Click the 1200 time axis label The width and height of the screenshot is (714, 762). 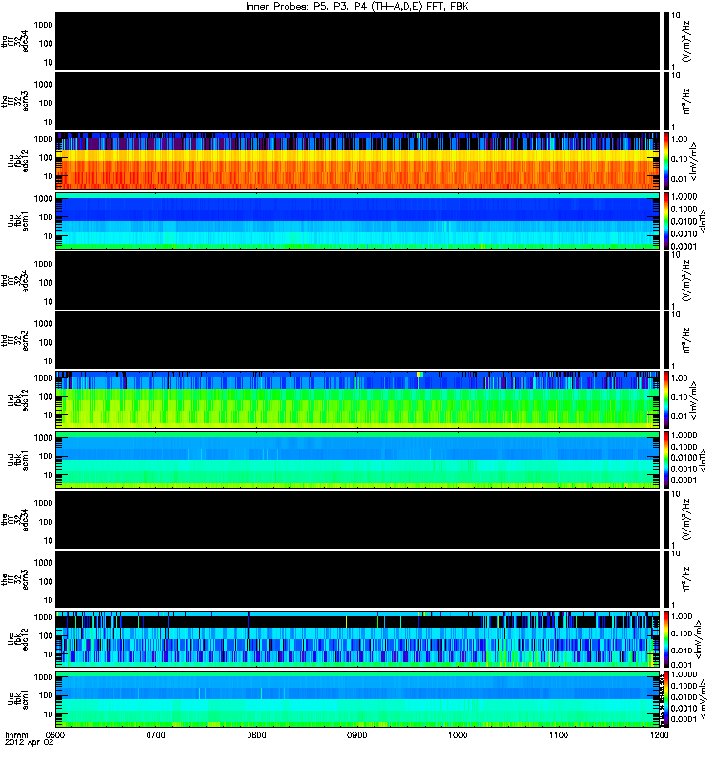coord(659,734)
